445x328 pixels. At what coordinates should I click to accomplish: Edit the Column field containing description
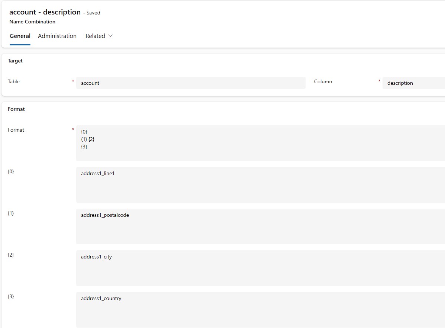tap(413, 83)
